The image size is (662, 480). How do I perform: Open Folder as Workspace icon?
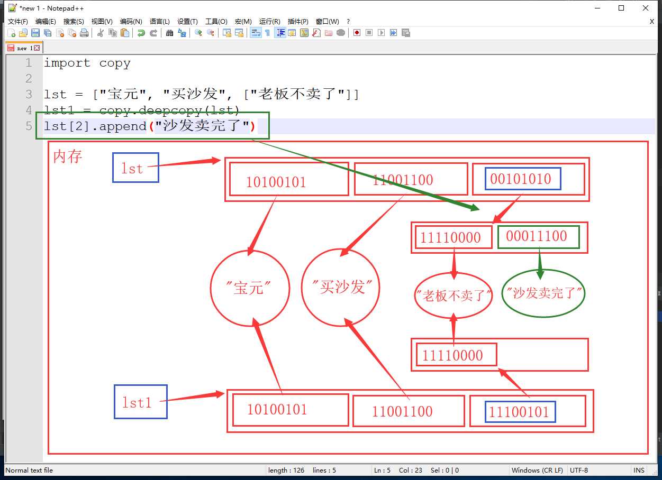[328, 33]
